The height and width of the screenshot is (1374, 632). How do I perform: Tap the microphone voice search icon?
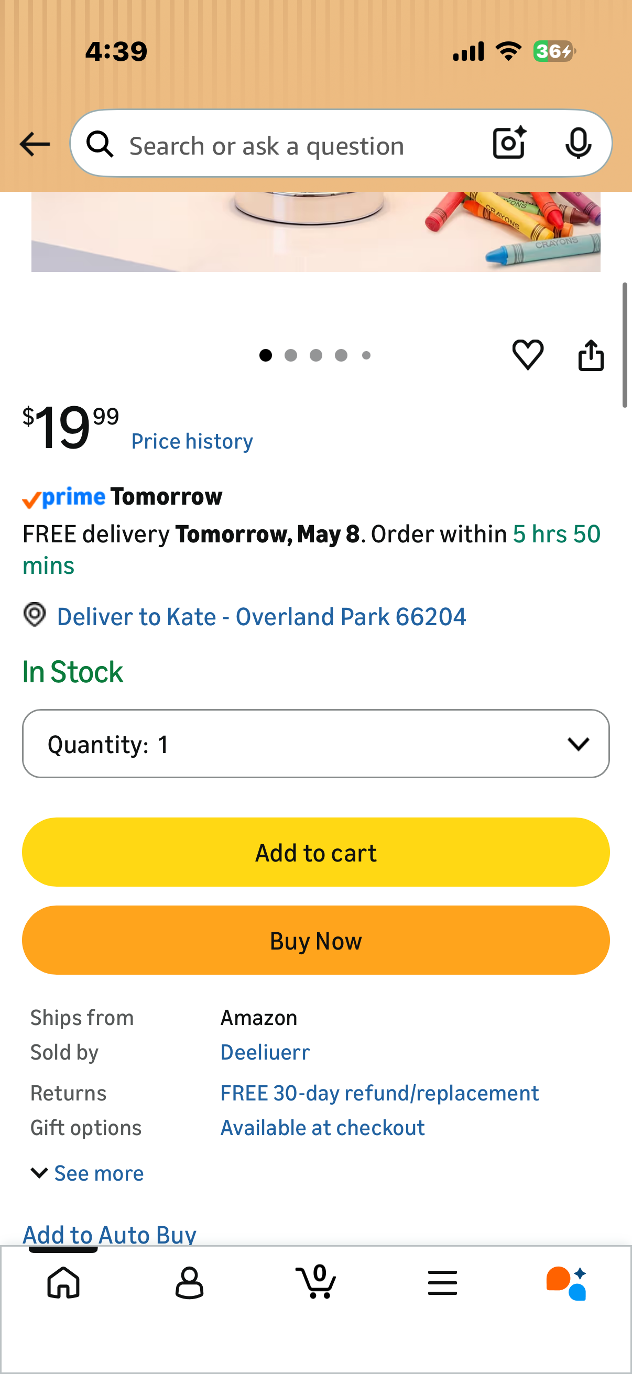(x=578, y=143)
